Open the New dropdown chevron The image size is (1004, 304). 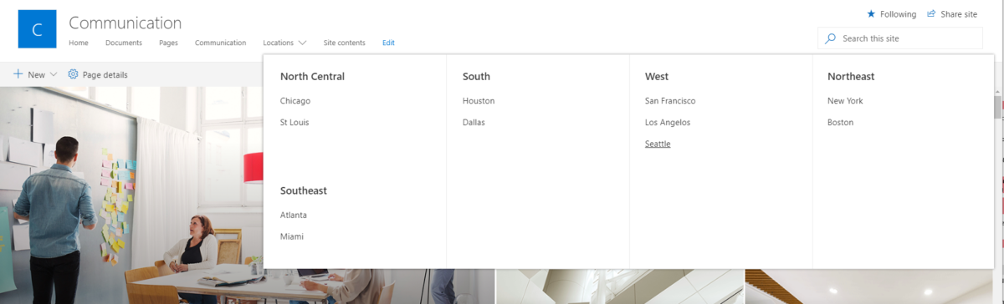54,74
